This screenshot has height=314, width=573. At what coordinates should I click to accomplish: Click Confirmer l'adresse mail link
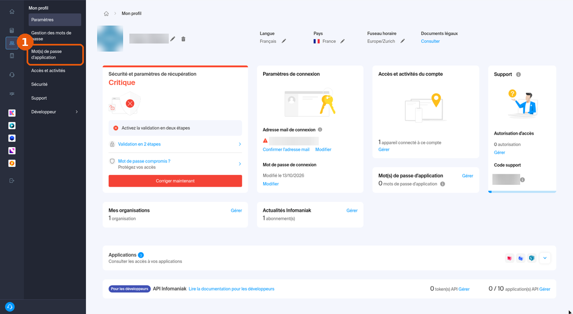(286, 150)
